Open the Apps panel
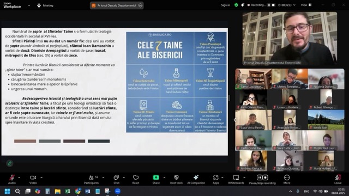Screen dimensions: 349x196 (216, 179)
